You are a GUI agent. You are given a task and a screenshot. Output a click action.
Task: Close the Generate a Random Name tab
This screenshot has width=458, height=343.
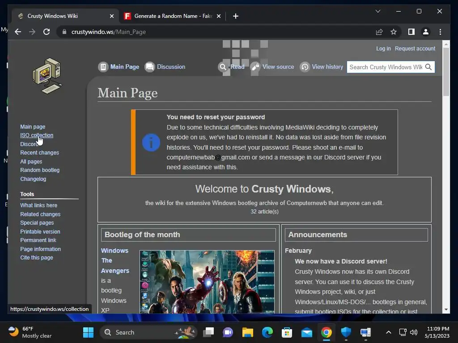click(x=218, y=16)
